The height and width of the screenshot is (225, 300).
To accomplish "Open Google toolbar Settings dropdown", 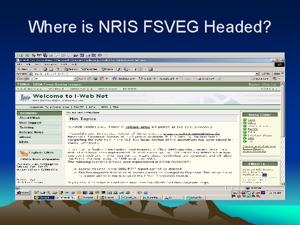I will pyautogui.click(x=260, y=79).
